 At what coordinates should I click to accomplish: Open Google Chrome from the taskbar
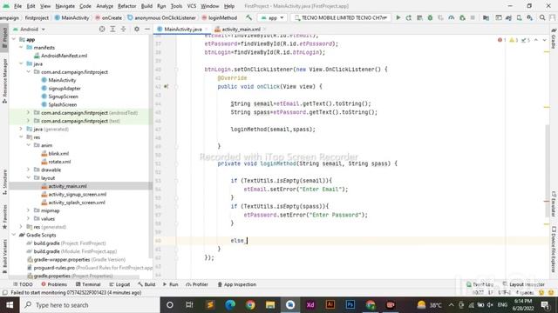coord(250,305)
